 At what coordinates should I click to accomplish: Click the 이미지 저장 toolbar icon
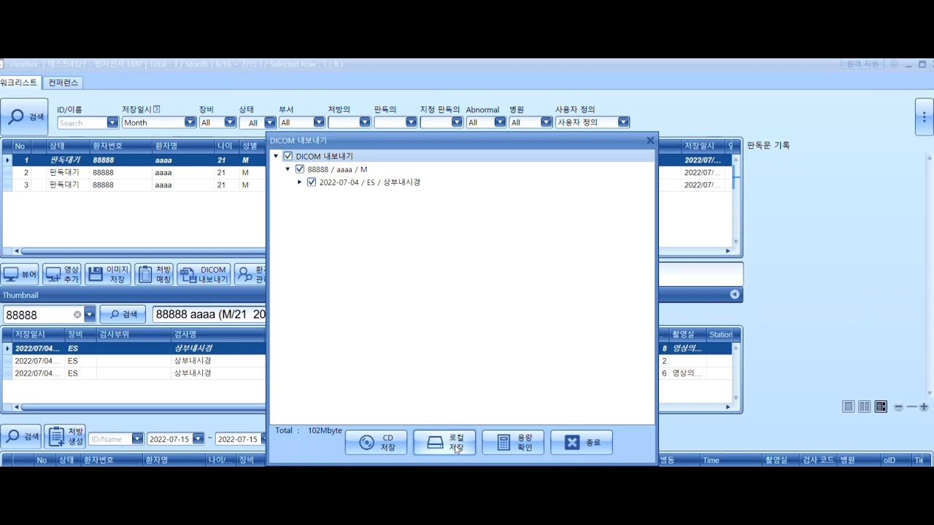click(x=108, y=275)
